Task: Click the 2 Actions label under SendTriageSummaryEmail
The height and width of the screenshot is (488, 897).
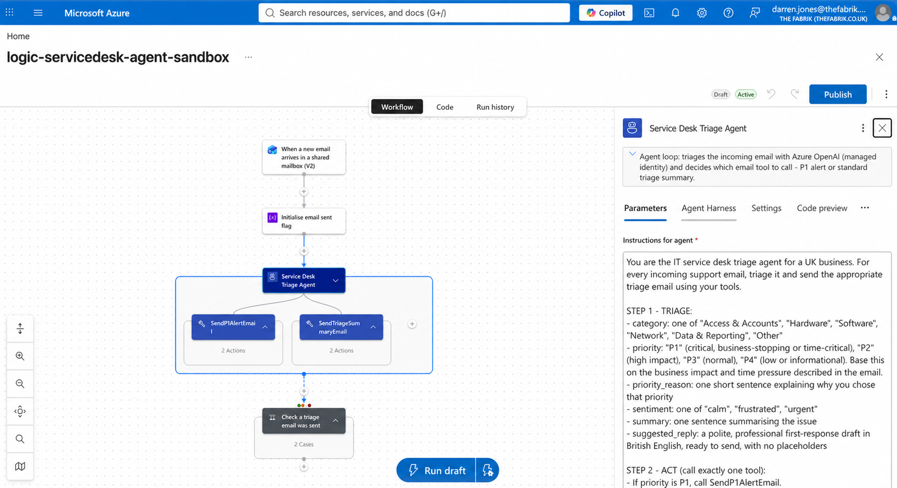Action: point(341,351)
